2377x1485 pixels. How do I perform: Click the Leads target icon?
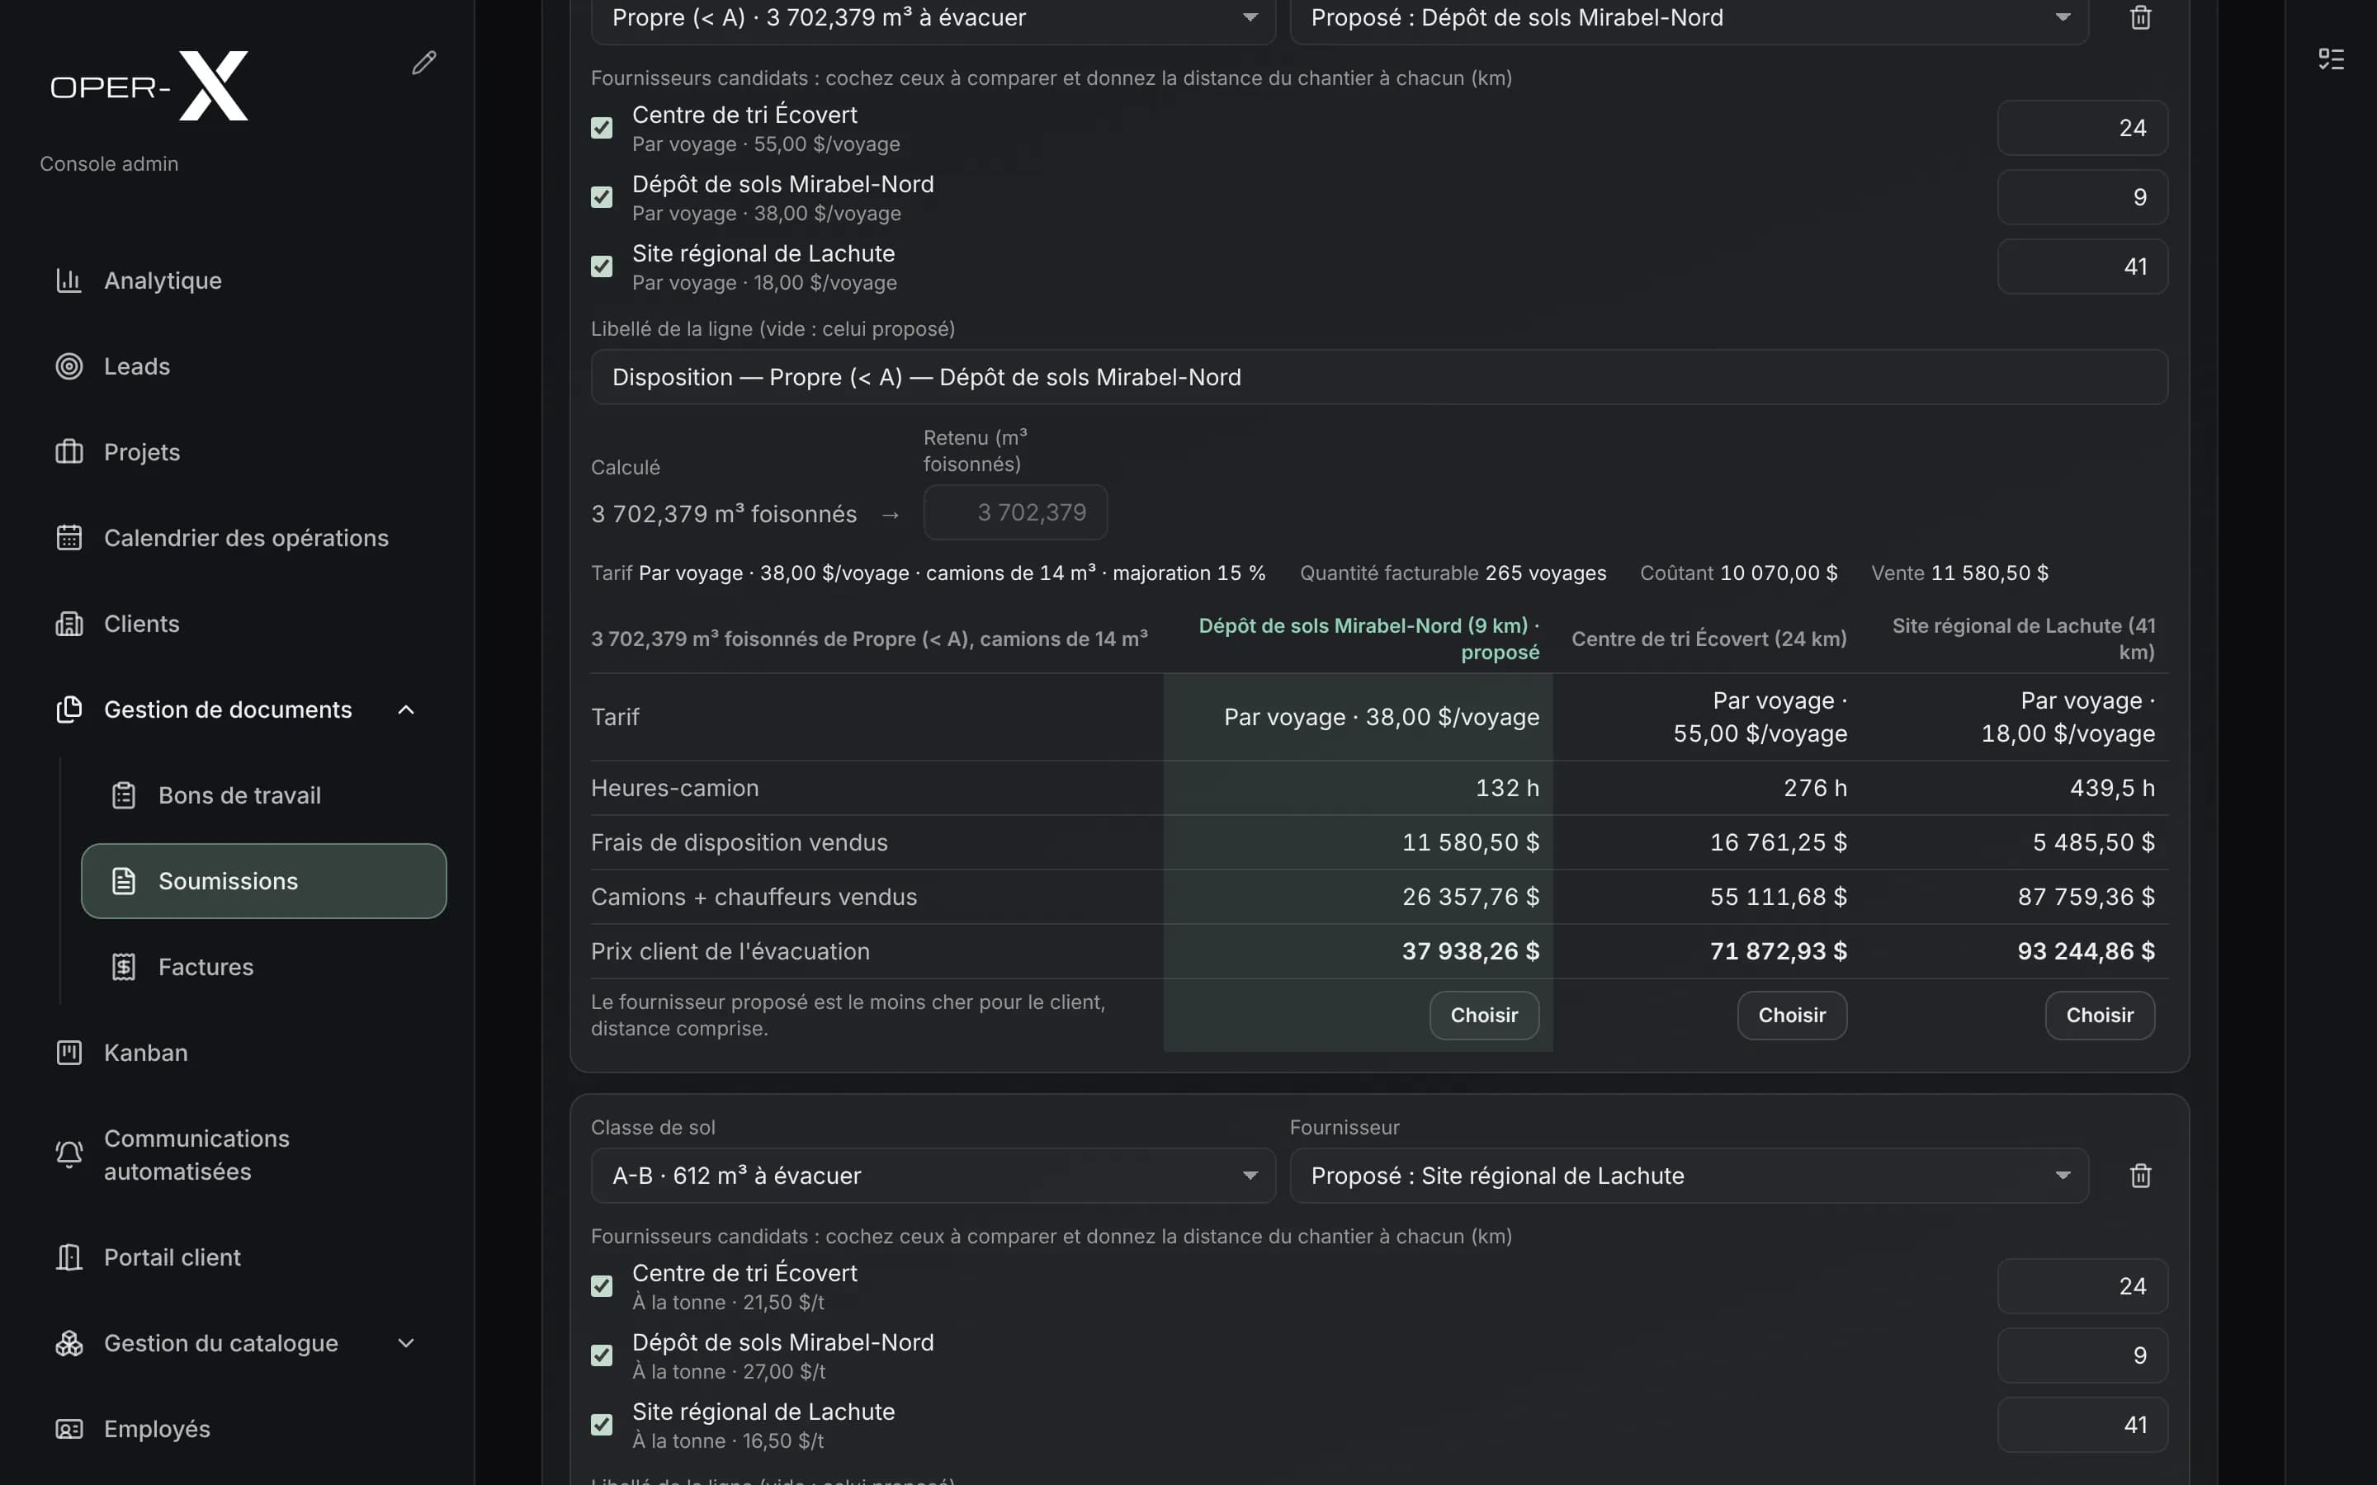click(69, 366)
